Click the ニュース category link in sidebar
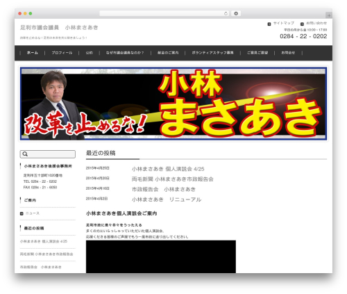Screen dimensions: 347x294 coord(33,213)
